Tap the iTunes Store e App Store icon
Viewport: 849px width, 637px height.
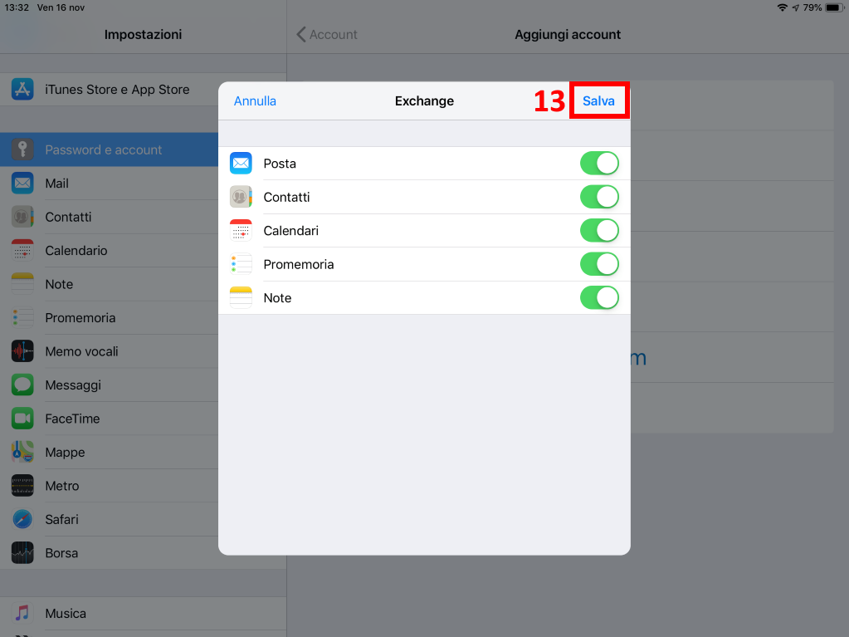coord(22,90)
